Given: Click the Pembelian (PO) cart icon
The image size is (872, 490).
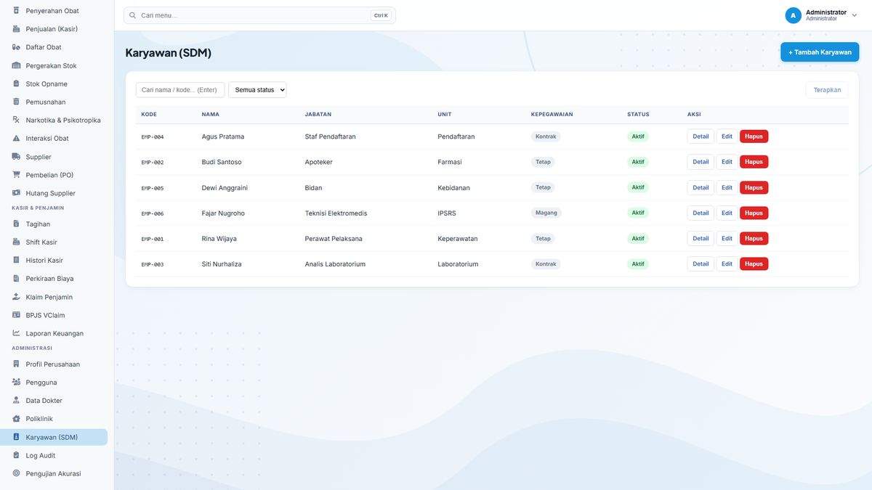Looking at the screenshot, I should click(16, 175).
